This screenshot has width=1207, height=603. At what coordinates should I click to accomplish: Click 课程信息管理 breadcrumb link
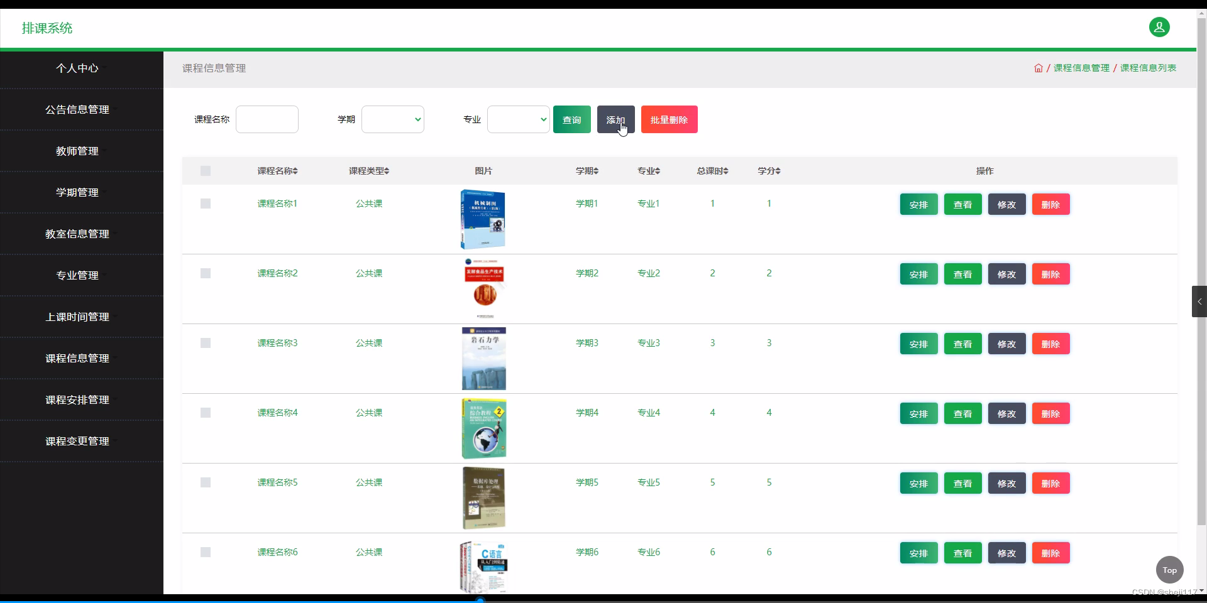pyautogui.click(x=1082, y=68)
